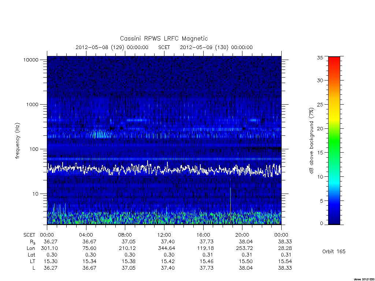Click longitude value "210.12"

pyautogui.click(x=127, y=248)
